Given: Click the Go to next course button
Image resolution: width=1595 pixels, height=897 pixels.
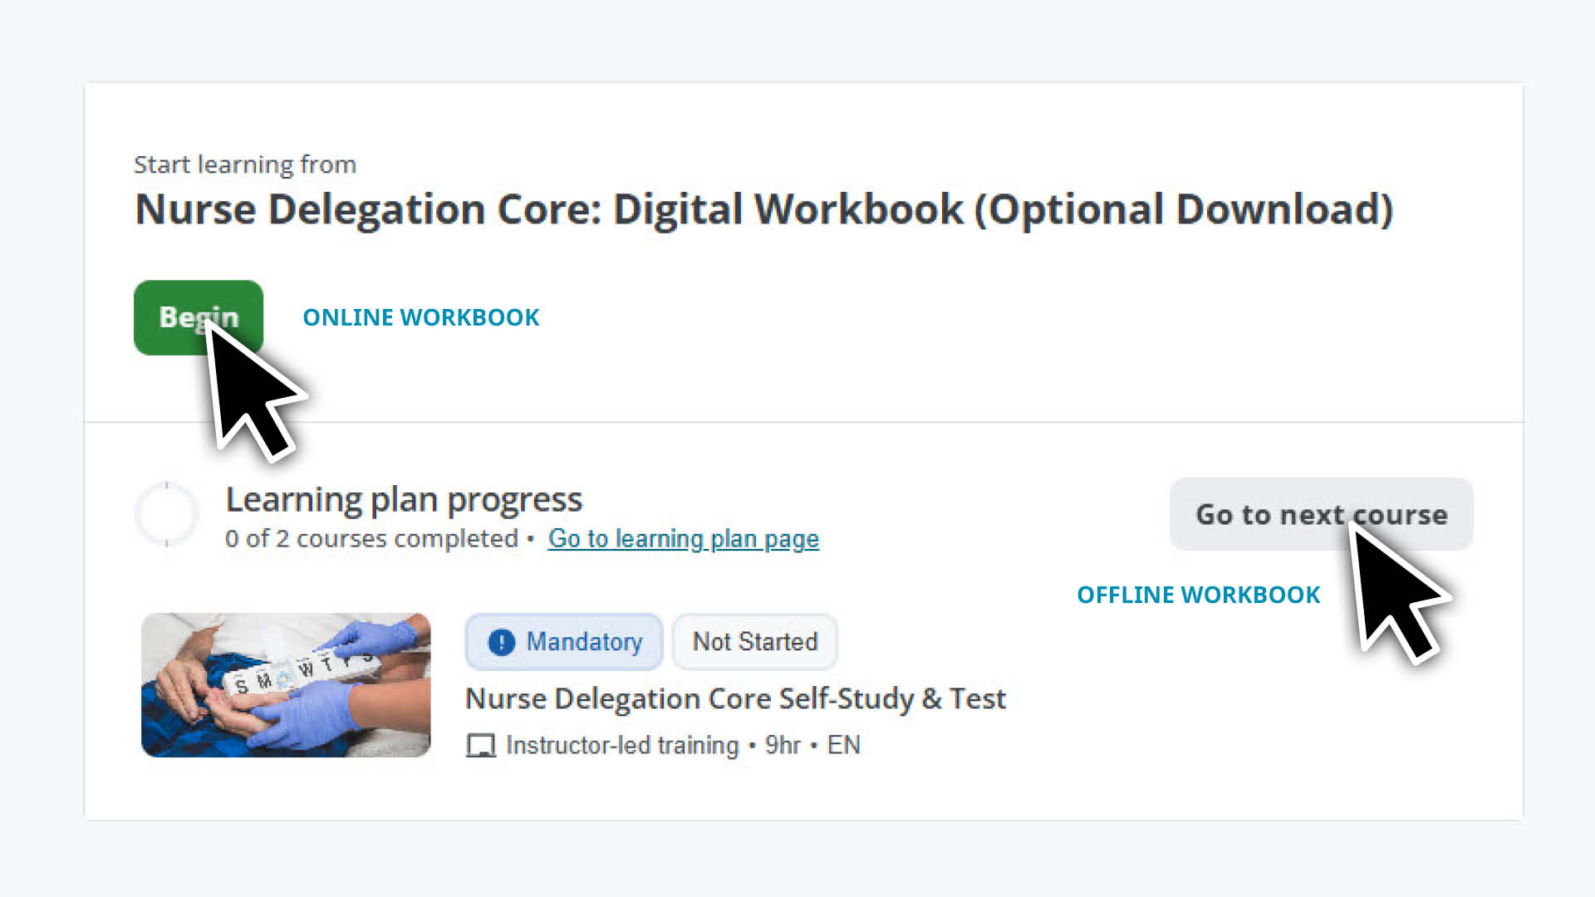Looking at the screenshot, I should (x=1321, y=515).
